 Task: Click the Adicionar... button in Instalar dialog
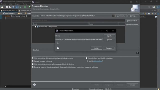click(121, 16)
